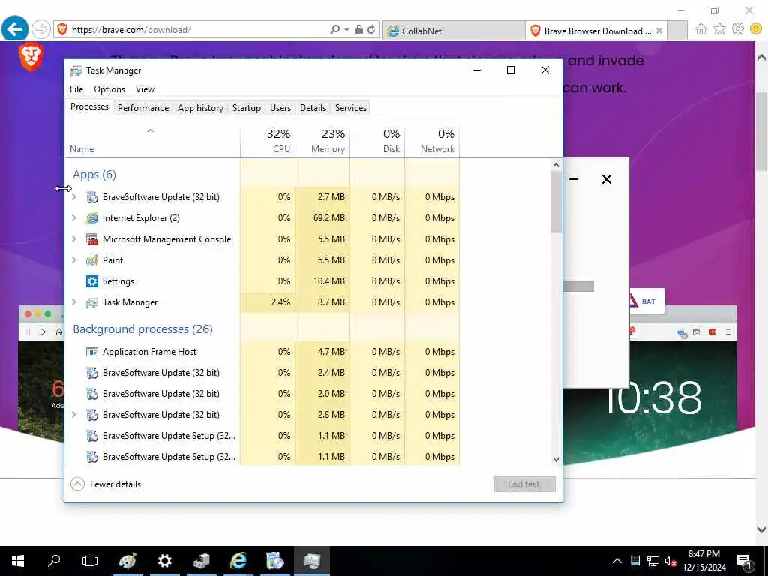Expand the Paint process row
The image size is (768, 576).
[74, 260]
